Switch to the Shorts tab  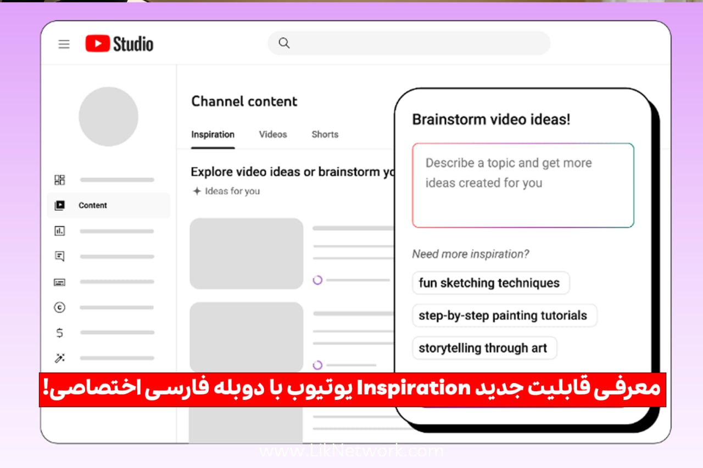pos(325,134)
